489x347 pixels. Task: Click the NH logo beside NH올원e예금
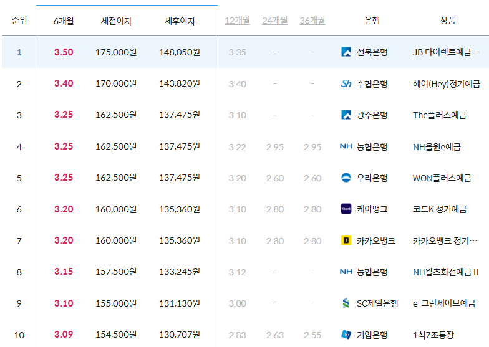346,146
